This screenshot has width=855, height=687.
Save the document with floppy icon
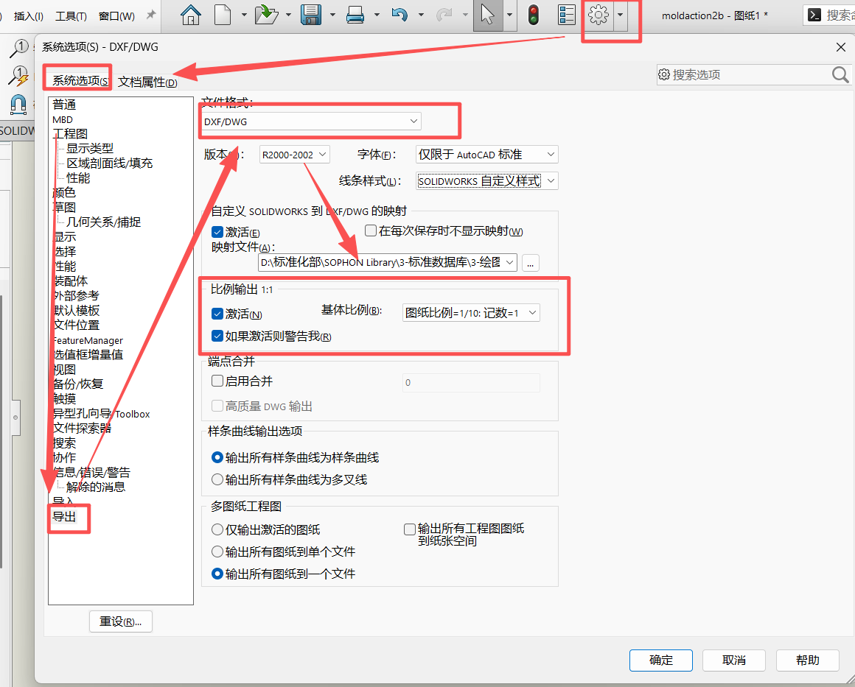tap(311, 15)
